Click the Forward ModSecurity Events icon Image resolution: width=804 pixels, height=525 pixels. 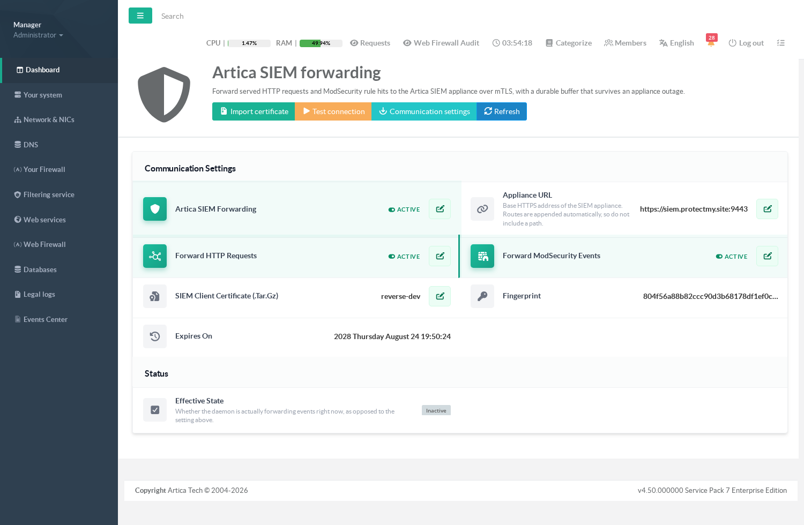pyautogui.click(x=482, y=256)
